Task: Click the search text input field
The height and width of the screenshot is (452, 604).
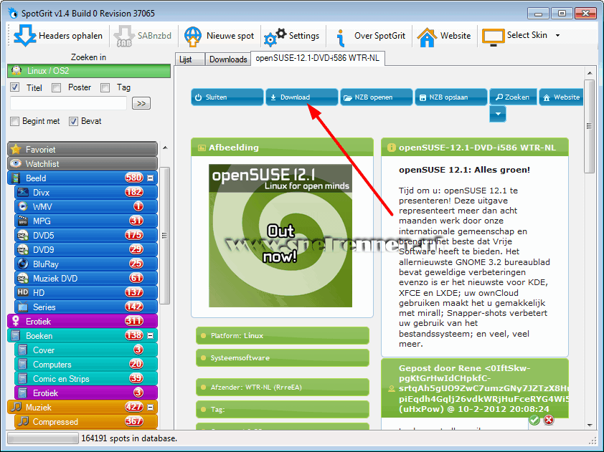Action: click(x=69, y=103)
